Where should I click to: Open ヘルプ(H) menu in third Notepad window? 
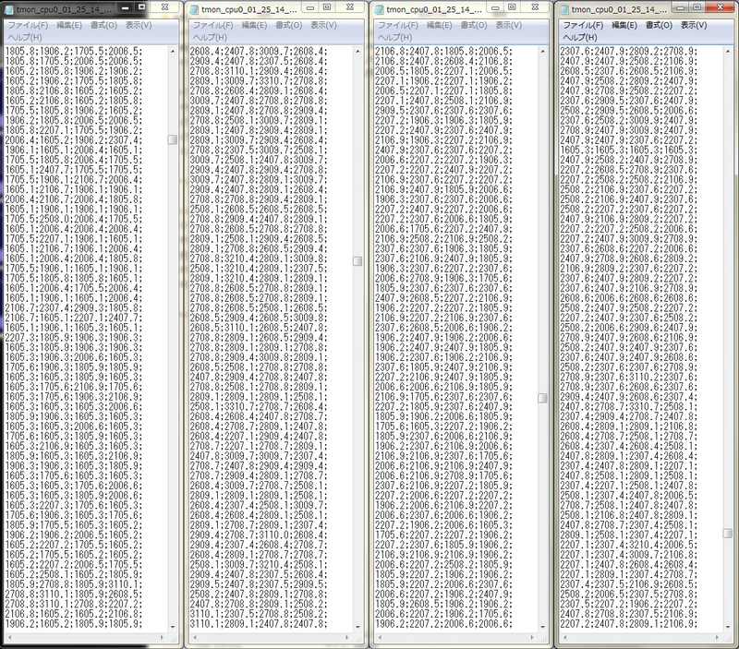pyautogui.click(x=395, y=37)
